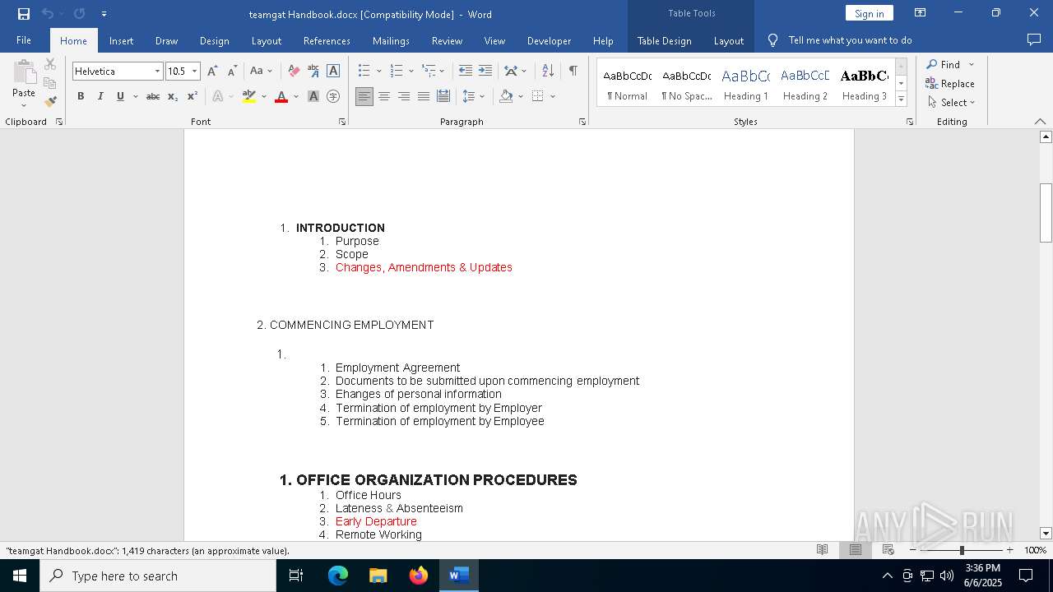This screenshot has width=1053, height=592.
Task: Switch to Read Mode view icon
Action: pyautogui.click(x=822, y=550)
